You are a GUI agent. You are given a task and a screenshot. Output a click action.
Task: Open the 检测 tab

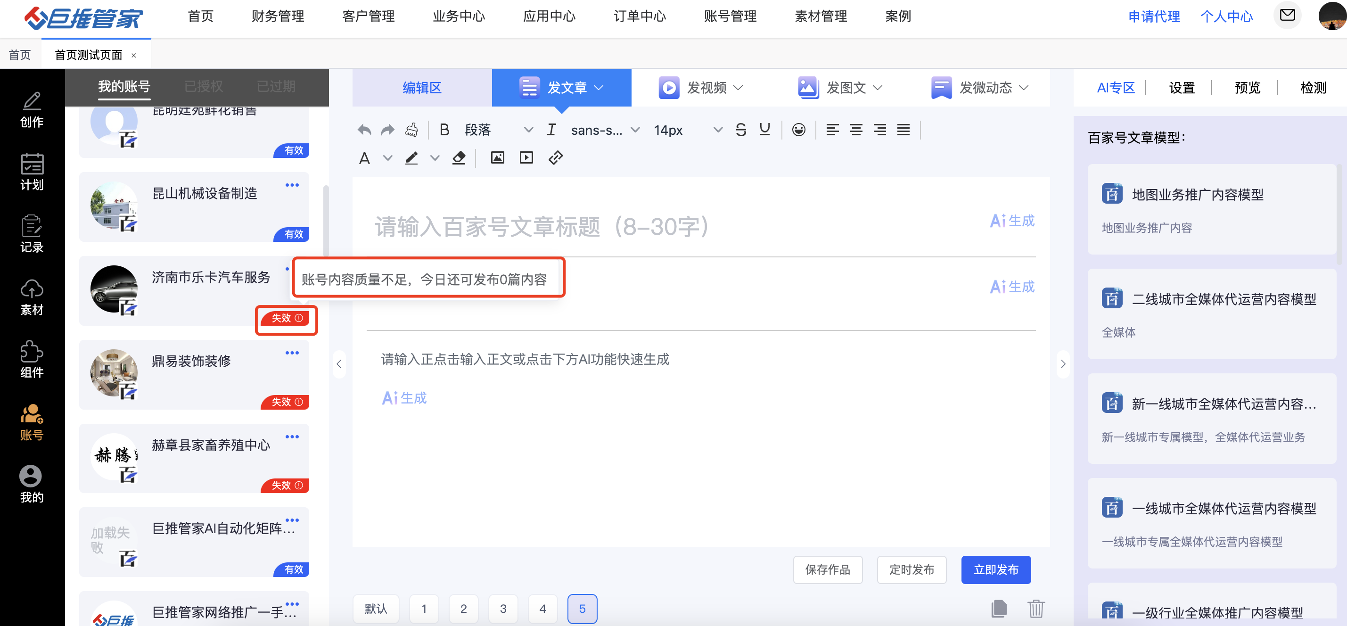click(1313, 88)
